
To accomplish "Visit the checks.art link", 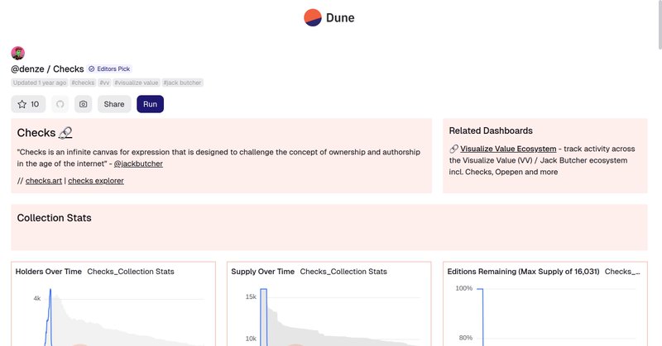I will click(x=44, y=181).
